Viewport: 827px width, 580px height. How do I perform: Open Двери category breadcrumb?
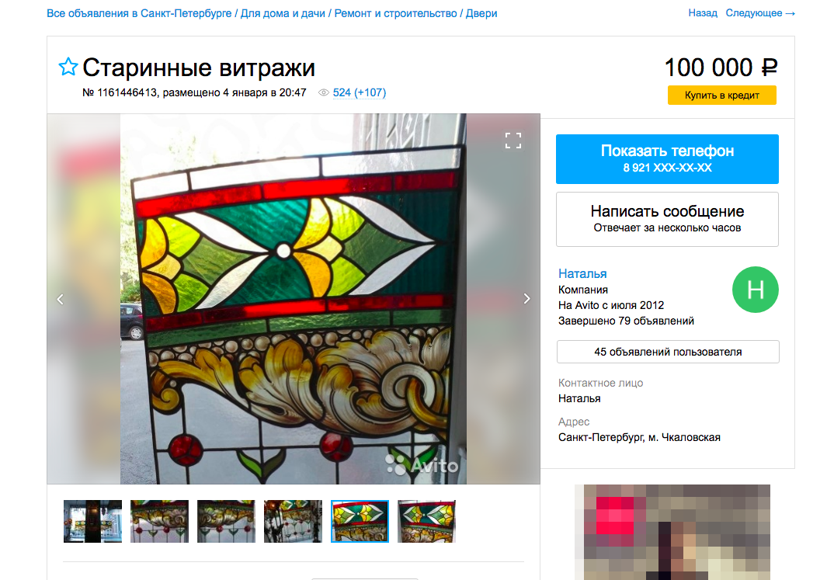point(481,13)
